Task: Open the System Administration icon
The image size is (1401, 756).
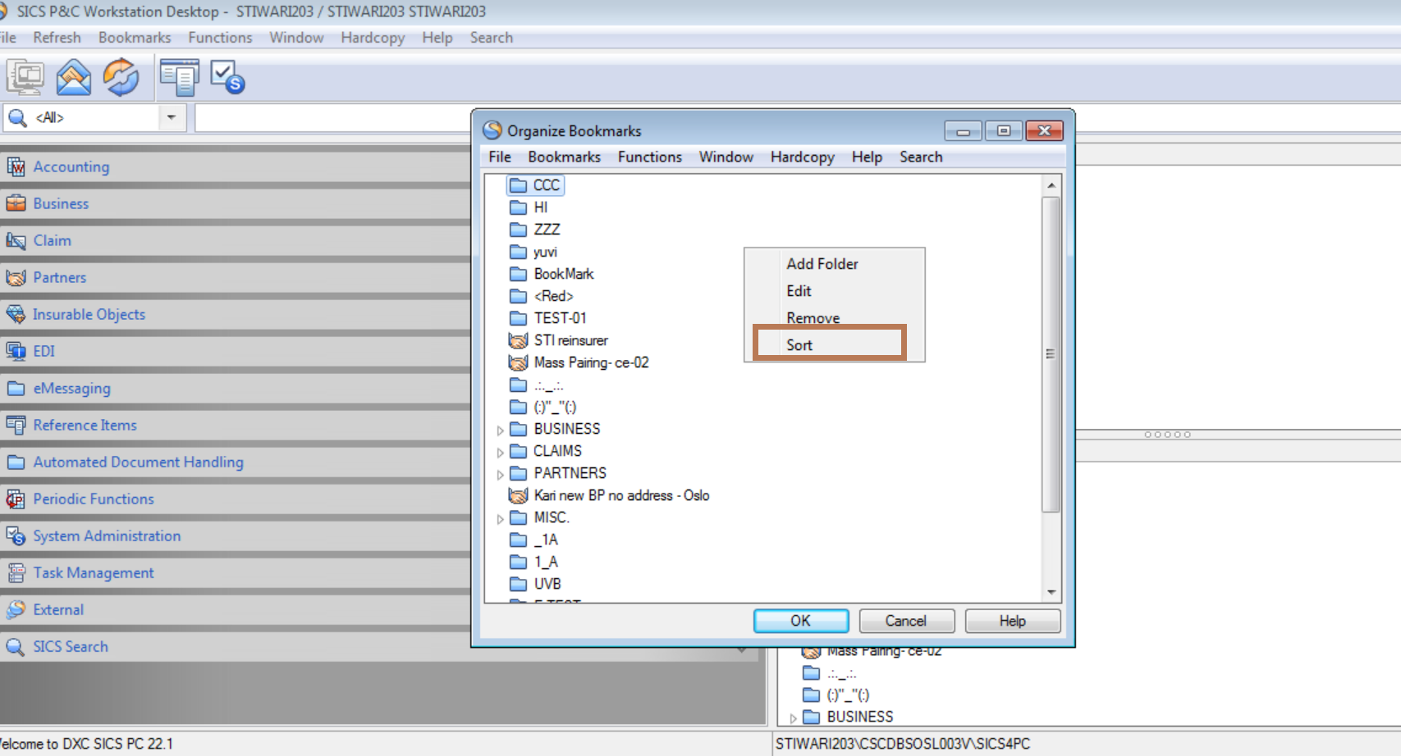Action: [x=16, y=536]
